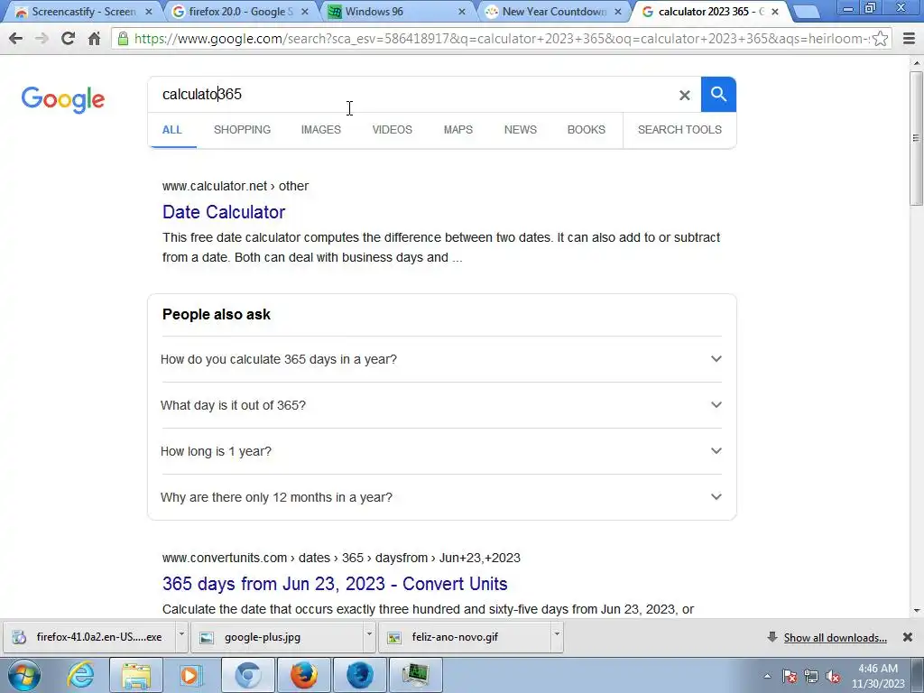The width and height of the screenshot is (924, 693).
Task: Open dropdown for google-plus.jpg download
Action: pos(369,635)
